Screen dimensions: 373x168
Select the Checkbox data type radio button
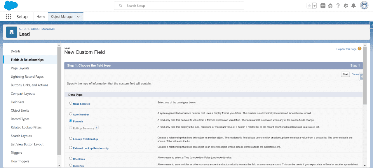(x=71, y=158)
